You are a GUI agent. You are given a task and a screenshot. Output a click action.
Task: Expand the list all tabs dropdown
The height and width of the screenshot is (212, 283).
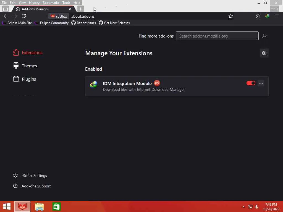pyautogui.click(x=274, y=9)
